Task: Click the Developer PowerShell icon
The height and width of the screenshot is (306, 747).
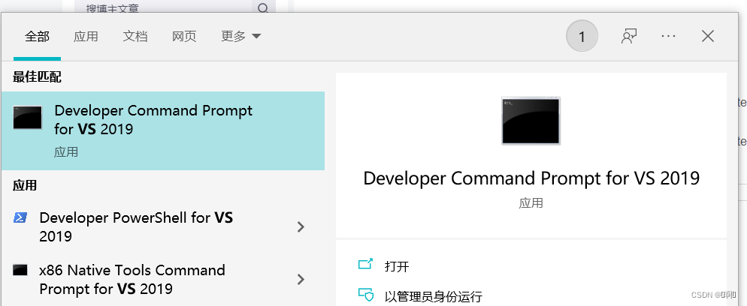Action: [20, 217]
